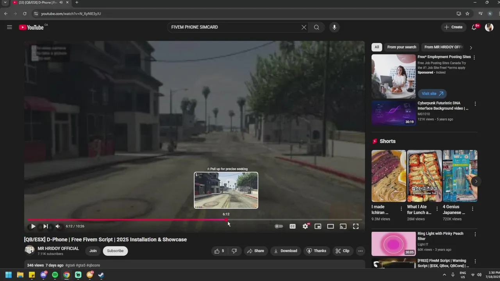This screenshot has width=500, height=281.
Task: Open the notifications bell
Action: click(474, 27)
